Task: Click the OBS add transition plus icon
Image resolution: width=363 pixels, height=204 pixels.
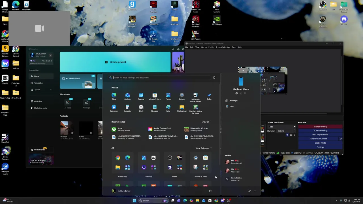Action: tap(287, 135)
